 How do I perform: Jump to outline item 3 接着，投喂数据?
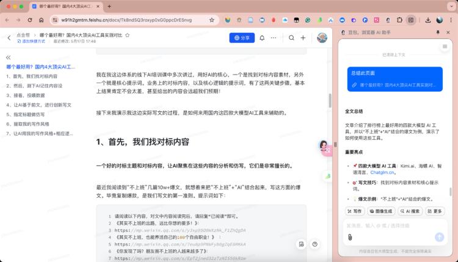coord(26,95)
